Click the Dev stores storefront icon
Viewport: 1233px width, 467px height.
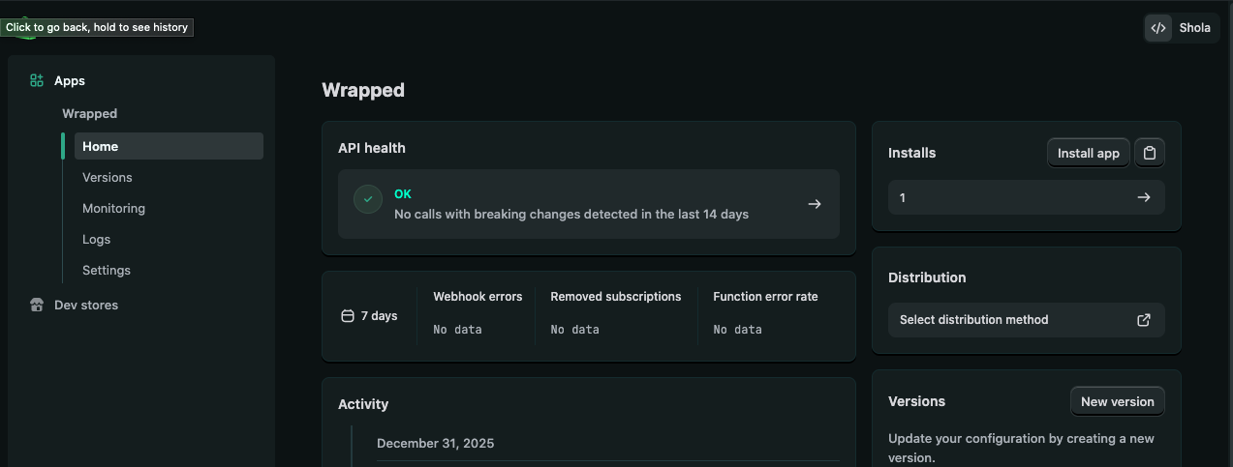pyautogui.click(x=37, y=306)
